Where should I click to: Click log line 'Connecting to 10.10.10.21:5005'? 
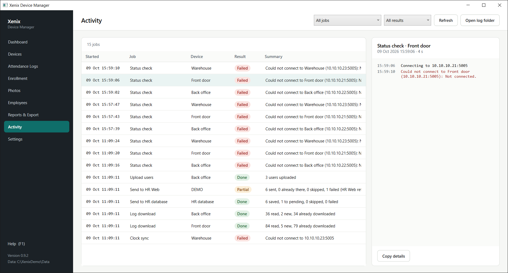point(434,66)
